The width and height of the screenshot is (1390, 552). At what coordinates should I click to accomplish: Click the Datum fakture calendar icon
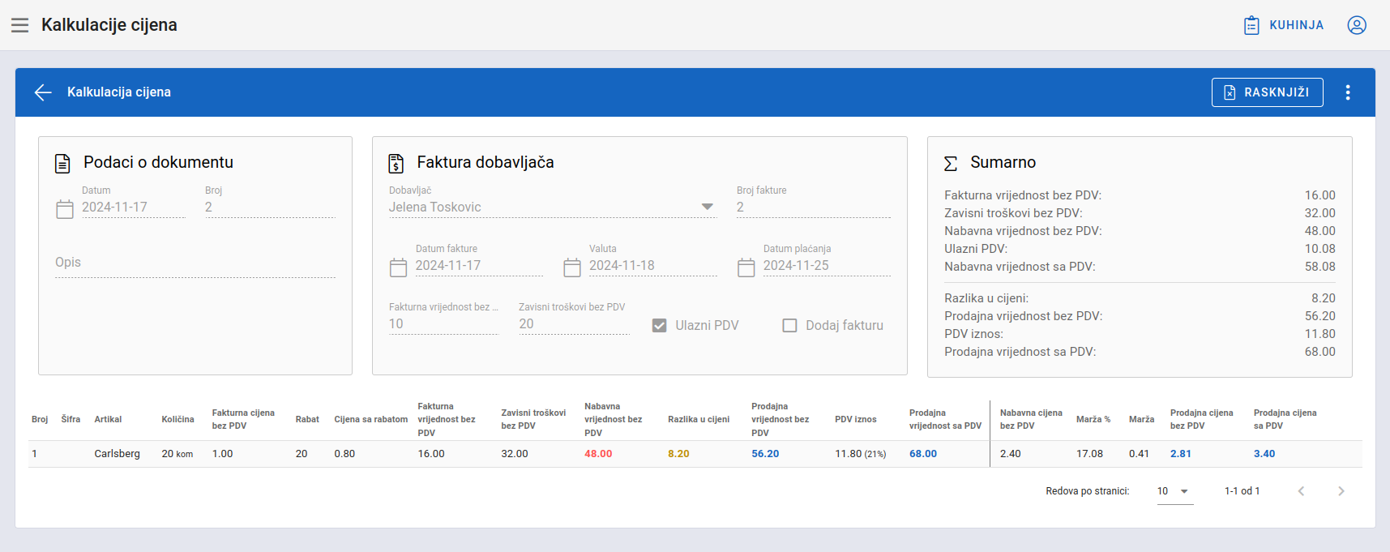pyautogui.click(x=398, y=267)
